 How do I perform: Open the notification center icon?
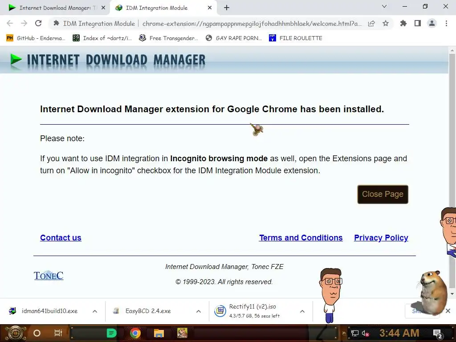tap(438, 334)
